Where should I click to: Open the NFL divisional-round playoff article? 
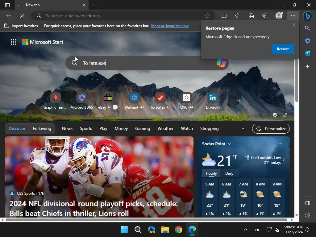click(94, 209)
